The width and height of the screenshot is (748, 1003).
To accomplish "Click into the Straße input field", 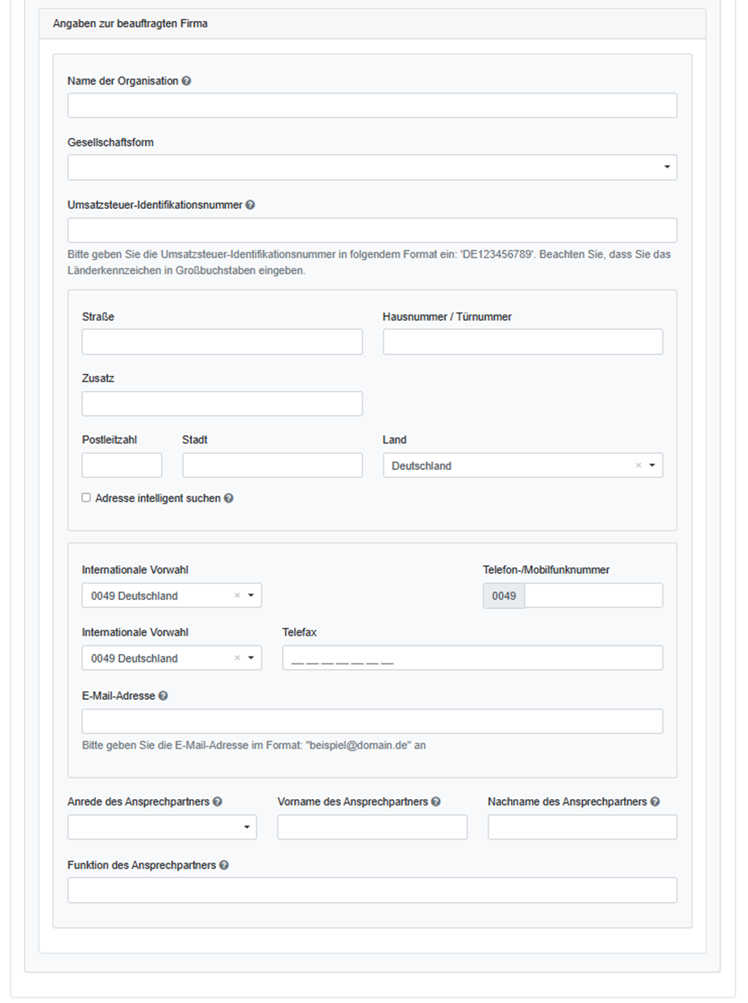I will [x=222, y=342].
